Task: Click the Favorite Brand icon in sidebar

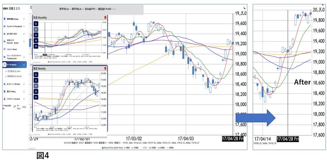Action: click(x=5, y=42)
